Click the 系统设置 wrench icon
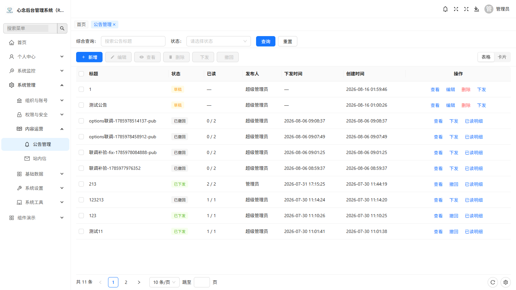This screenshot has width=516, height=290. [x=19, y=188]
